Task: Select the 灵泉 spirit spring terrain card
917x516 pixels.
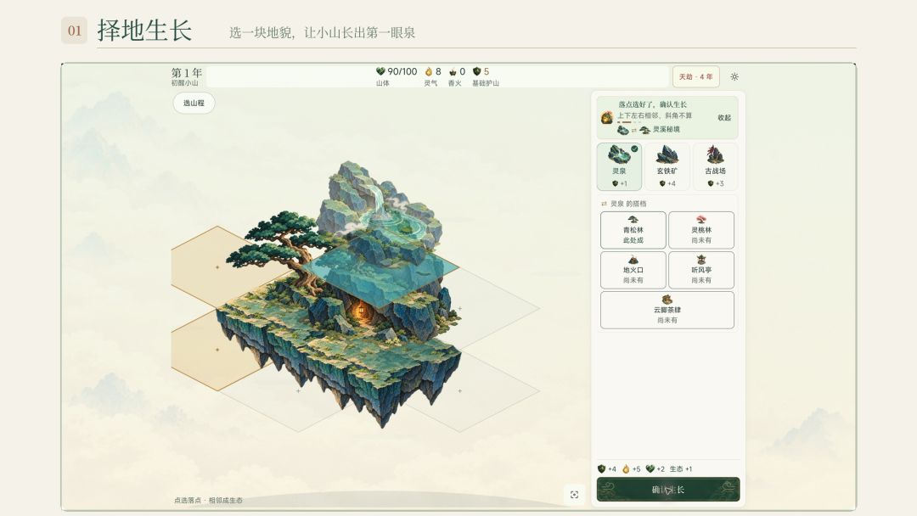Action: point(619,166)
